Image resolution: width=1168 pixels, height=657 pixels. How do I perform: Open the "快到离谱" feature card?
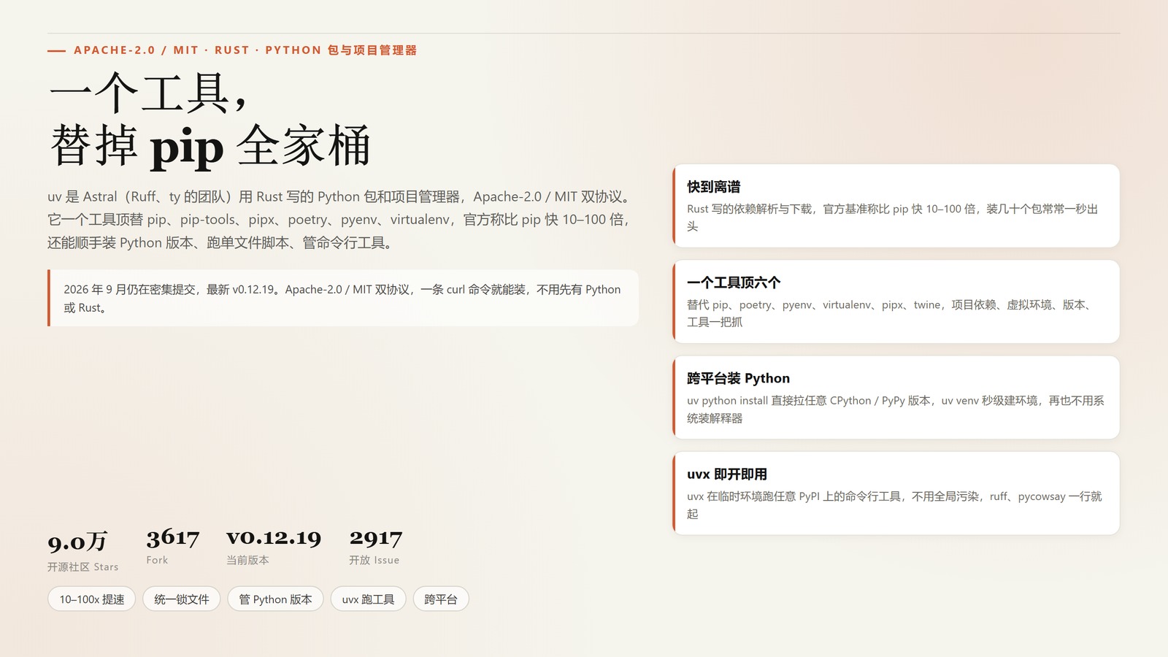896,206
